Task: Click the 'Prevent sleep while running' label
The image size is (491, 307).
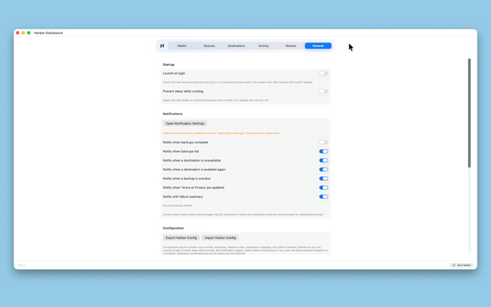Action: click(x=183, y=91)
